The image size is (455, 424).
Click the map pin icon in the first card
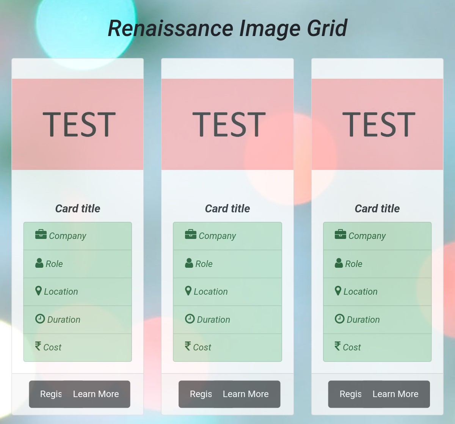[x=38, y=291]
